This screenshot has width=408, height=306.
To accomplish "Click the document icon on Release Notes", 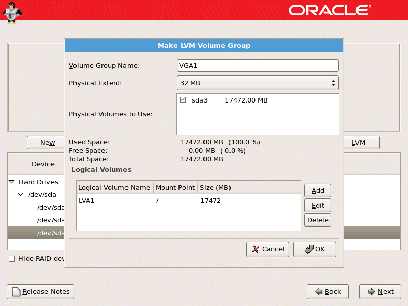I will pyautogui.click(x=16, y=291).
